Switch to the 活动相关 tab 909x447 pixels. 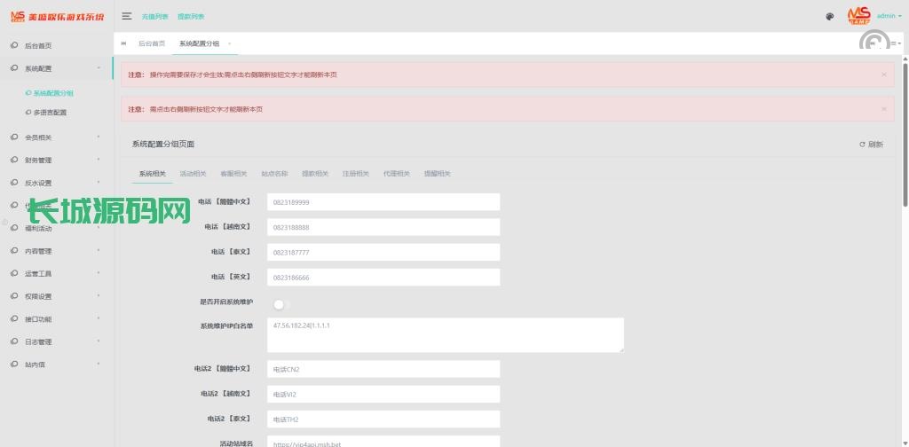[x=193, y=174]
